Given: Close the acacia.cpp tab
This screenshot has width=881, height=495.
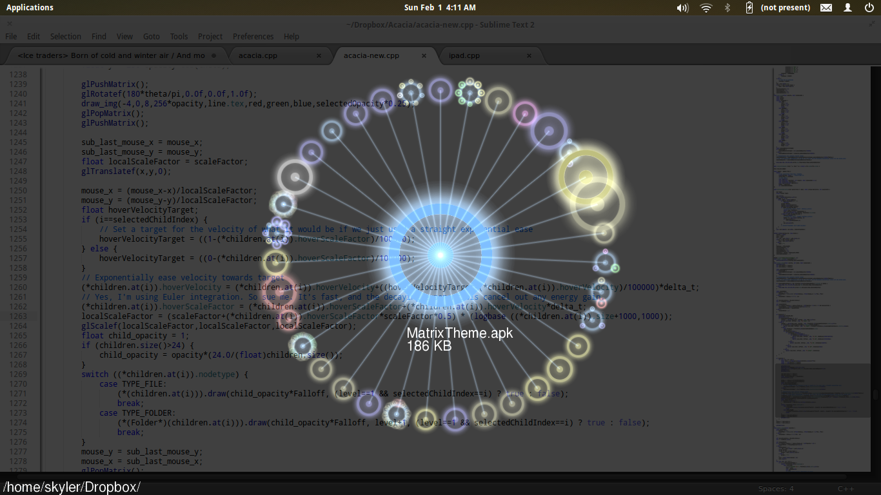Looking at the screenshot, I should 319,55.
